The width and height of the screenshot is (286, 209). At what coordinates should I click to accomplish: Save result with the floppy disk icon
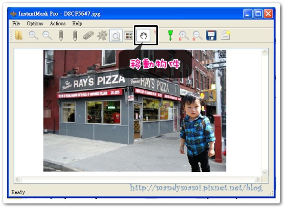coord(211,35)
